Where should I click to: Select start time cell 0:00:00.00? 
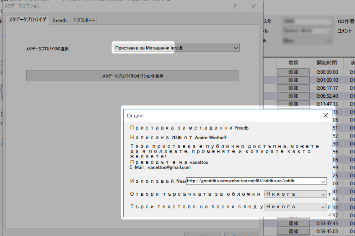pyautogui.click(x=327, y=72)
